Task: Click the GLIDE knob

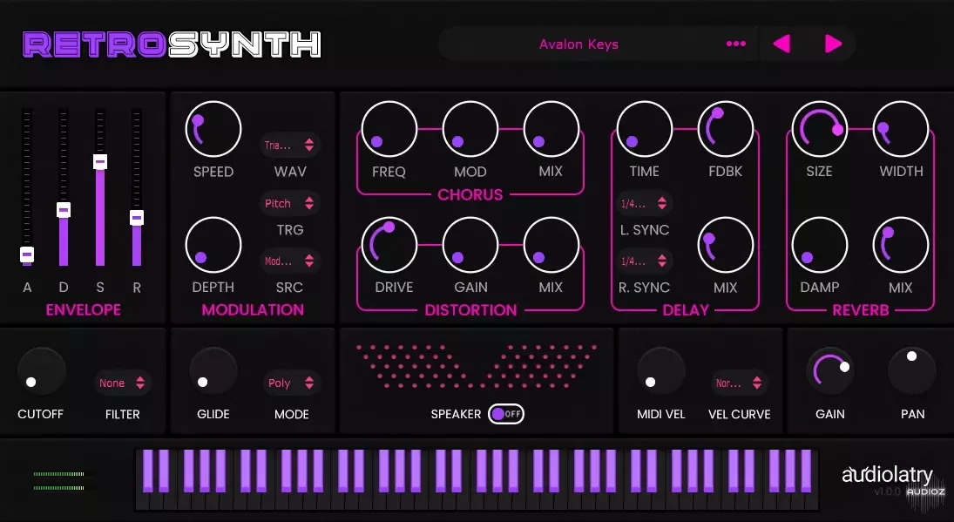Action: (x=213, y=372)
